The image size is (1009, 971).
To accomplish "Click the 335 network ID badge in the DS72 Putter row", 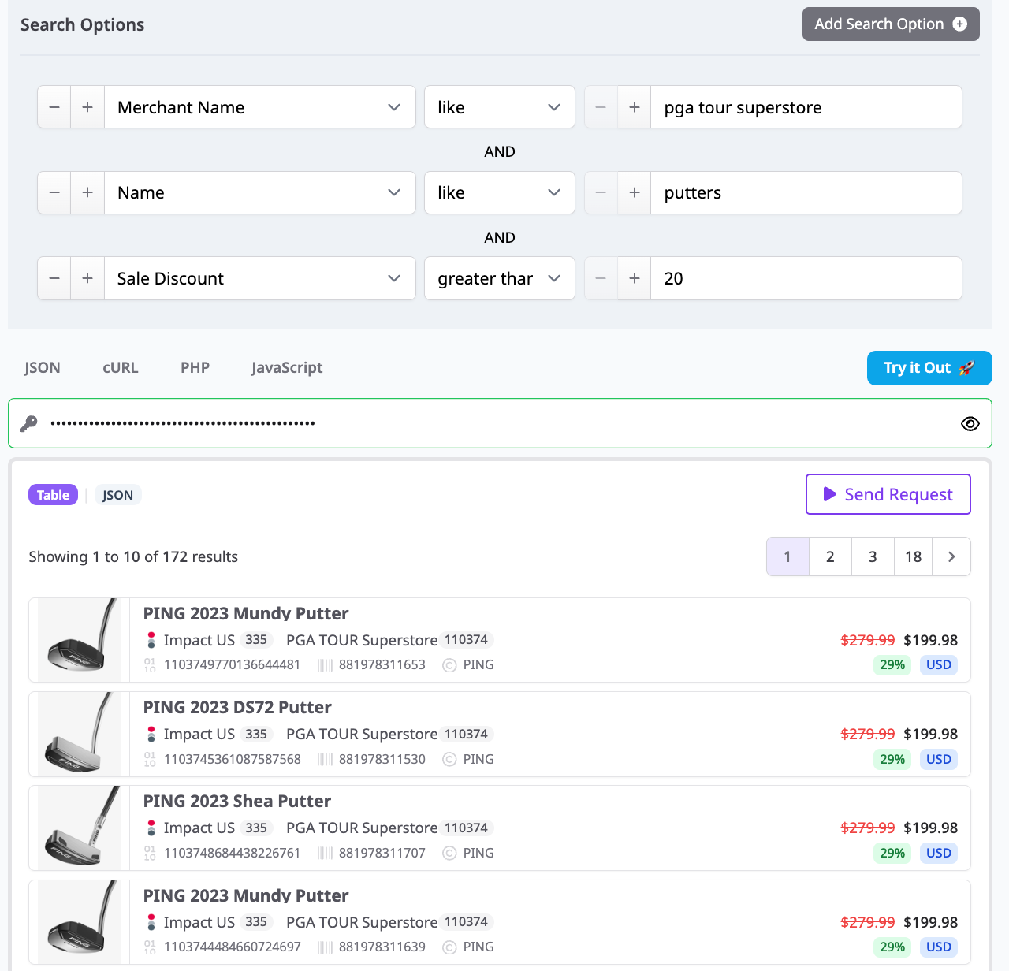I will coord(256,735).
